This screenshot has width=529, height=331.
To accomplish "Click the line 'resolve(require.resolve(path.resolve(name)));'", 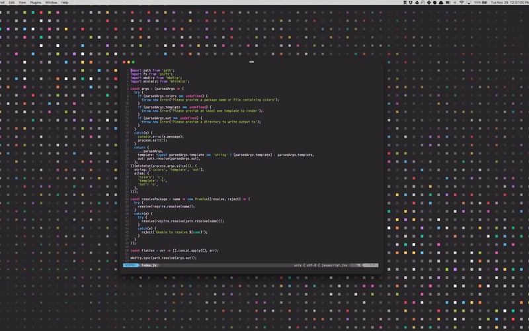I will (183, 221).
